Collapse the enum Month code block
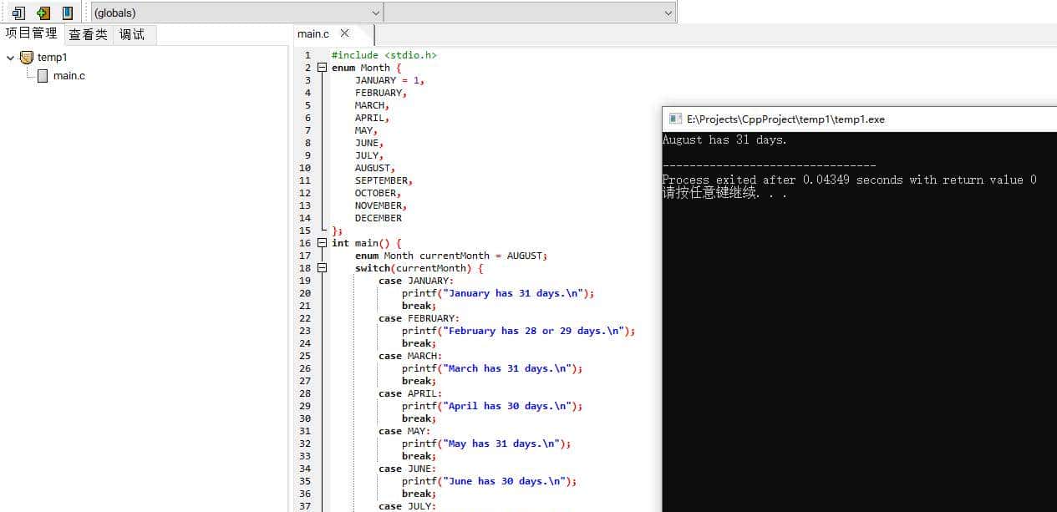The image size is (1057, 512). [323, 68]
